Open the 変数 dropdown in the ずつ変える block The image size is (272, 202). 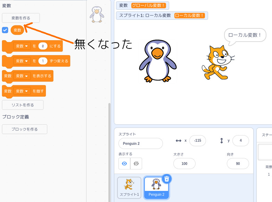coord(22,61)
